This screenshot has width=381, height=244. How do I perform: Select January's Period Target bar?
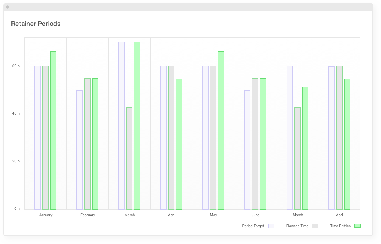tap(38, 138)
